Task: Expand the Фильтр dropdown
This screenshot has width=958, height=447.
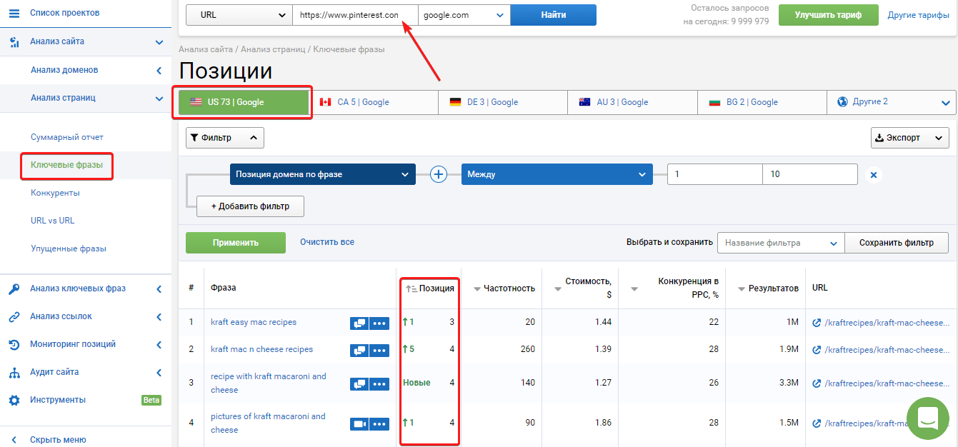Action: point(225,138)
